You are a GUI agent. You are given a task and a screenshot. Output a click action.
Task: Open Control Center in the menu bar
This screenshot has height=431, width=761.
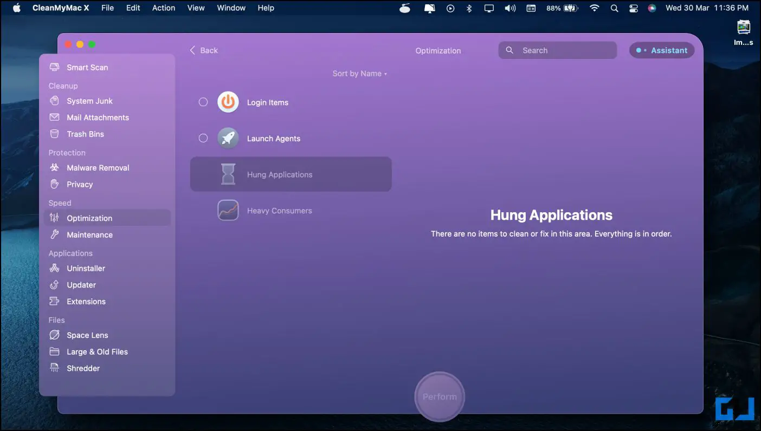(x=633, y=8)
